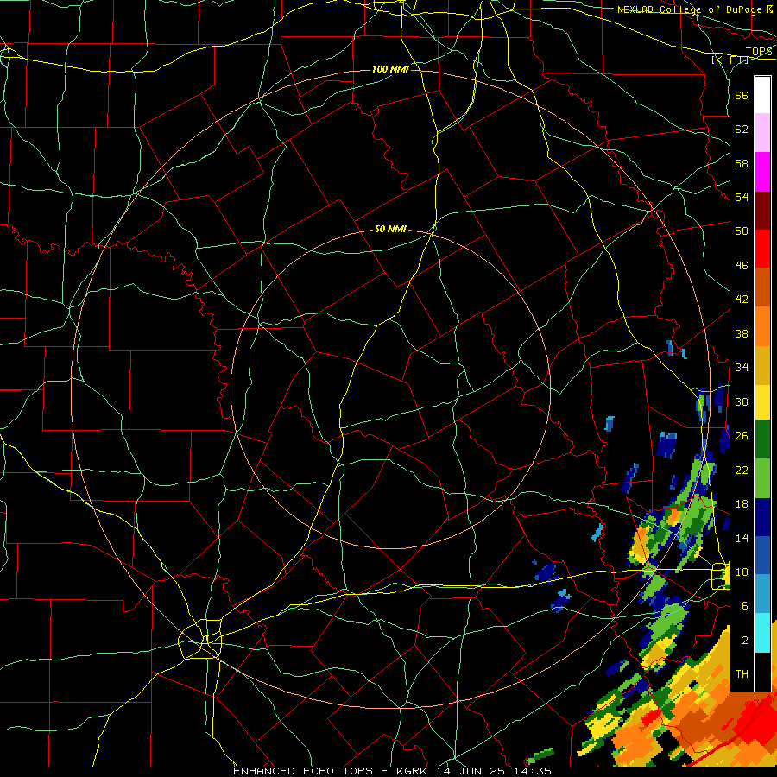Click the legend value '30'
The height and width of the screenshot is (777, 777).
742,401
